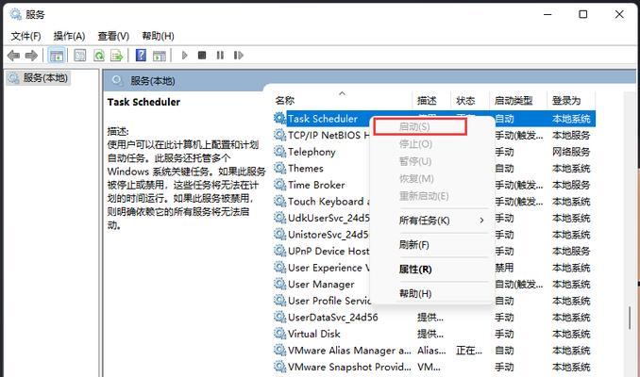The height and width of the screenshot is (377, 640).
Task: Click the blue question mark Help toolbar icon
Action: coord(141,55)
